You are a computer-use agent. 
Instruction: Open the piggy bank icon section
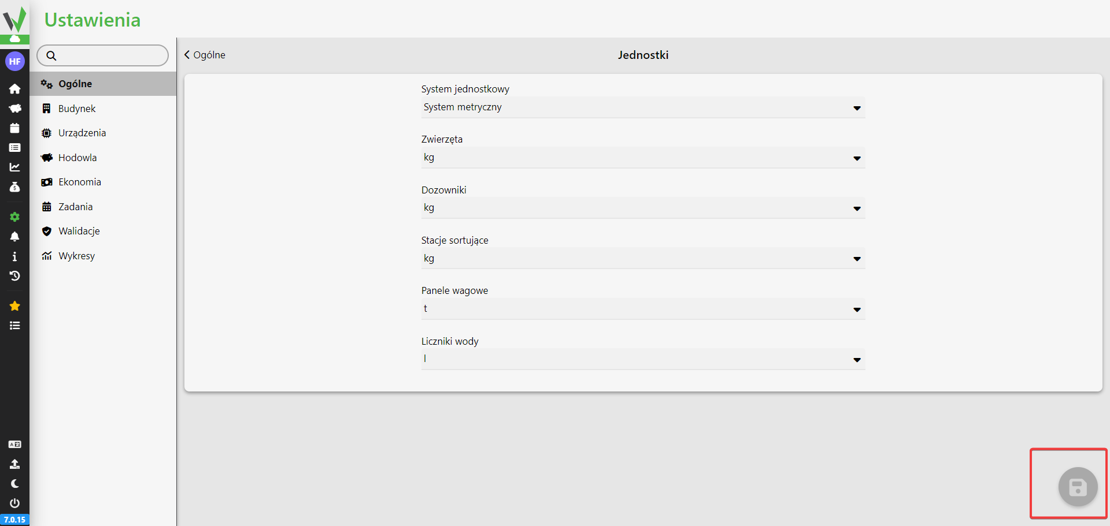pyautogui.click(x=14, y=109)
